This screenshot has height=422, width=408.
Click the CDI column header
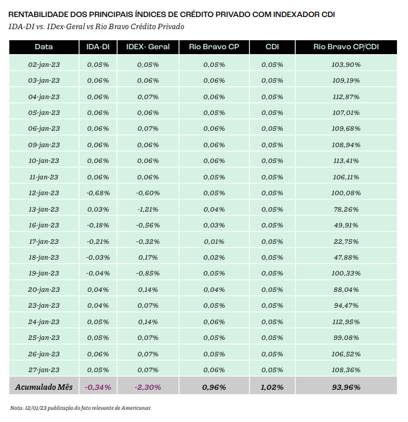click(x=272, y=47)
